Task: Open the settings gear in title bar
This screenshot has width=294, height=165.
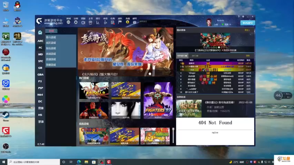Action: [x=243, y=16]
